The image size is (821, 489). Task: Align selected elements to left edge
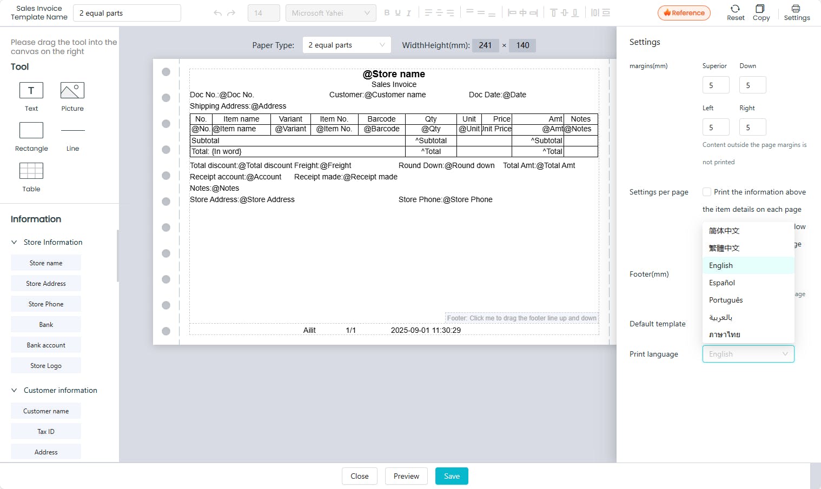(x=512, y=13)
